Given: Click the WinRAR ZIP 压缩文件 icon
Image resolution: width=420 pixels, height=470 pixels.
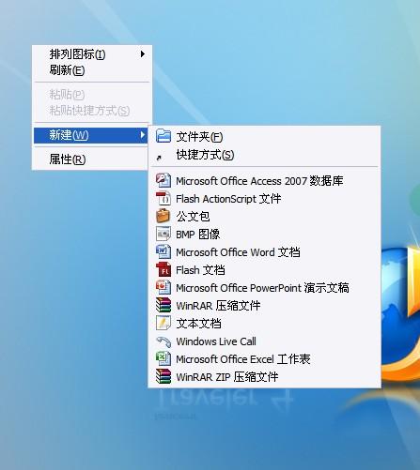Looking at the screenshot, I should (x=163, y=376).
